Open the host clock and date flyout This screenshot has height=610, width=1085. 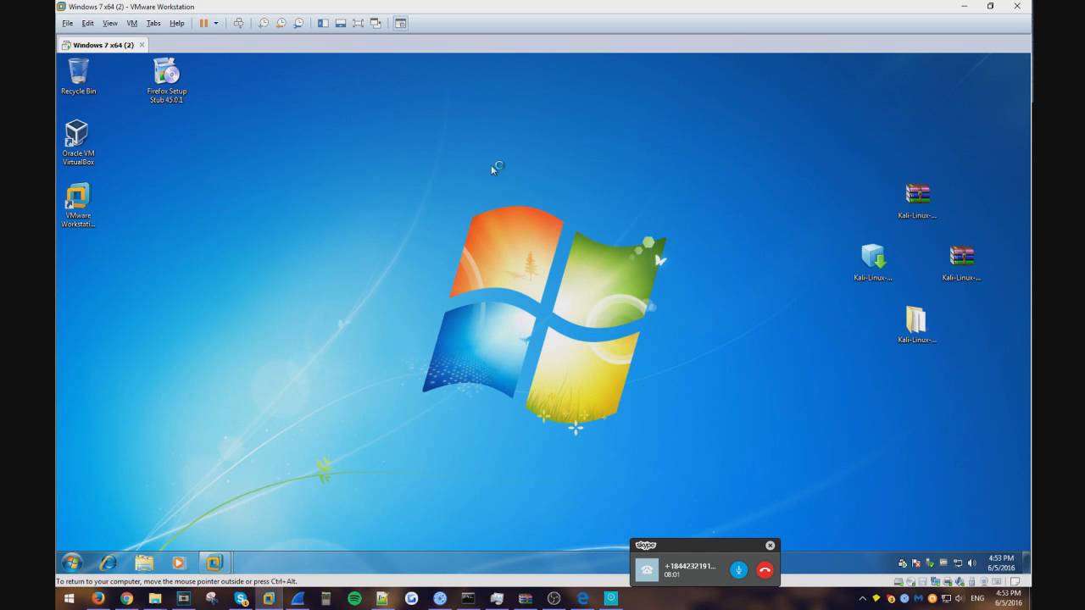(x=1007, y=598)
